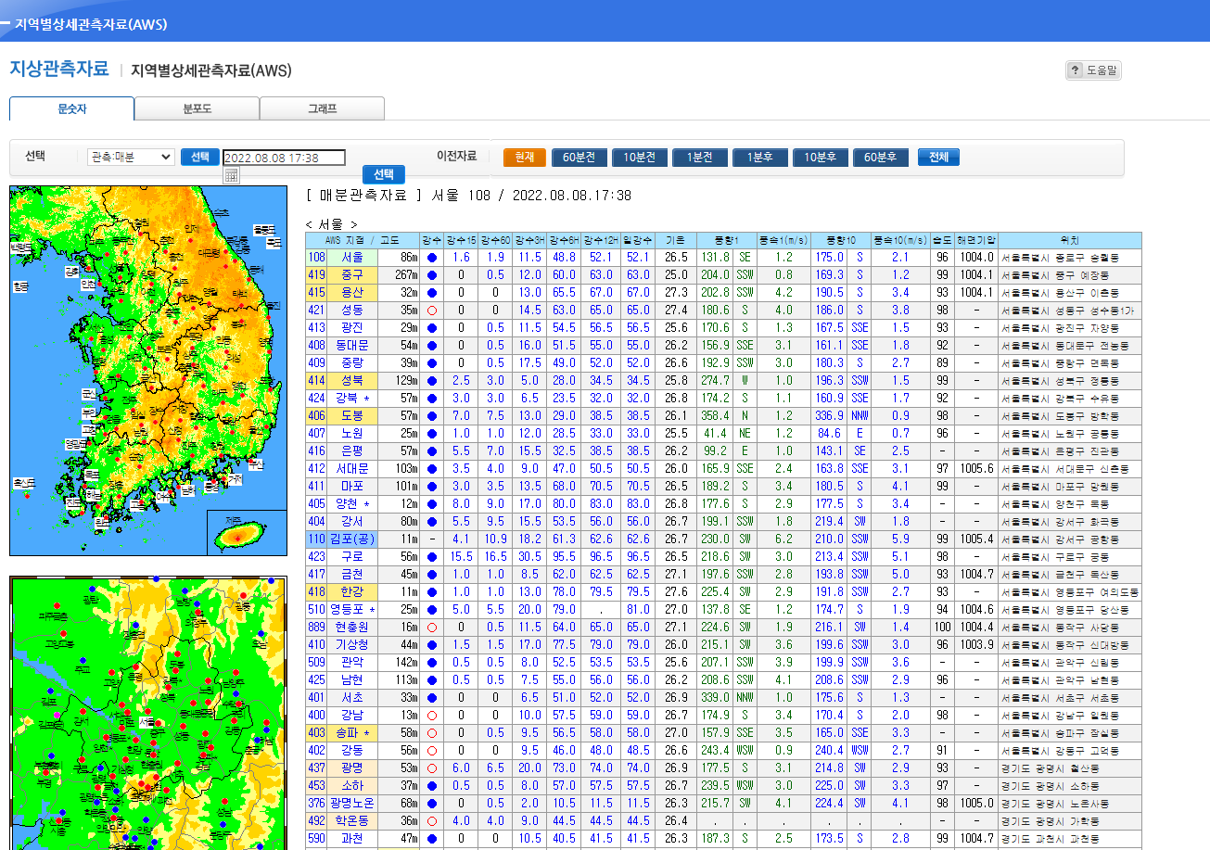Screen dimensions: 1210x850
Task: Open the 현충원 station link
Action: pos(352,628)
